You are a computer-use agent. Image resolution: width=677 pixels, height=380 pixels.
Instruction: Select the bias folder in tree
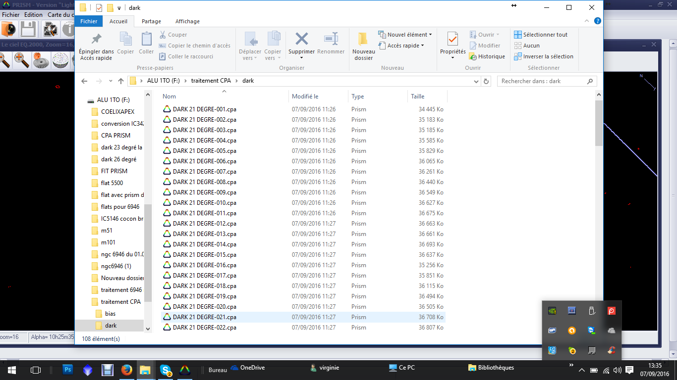tap(110, 314)
